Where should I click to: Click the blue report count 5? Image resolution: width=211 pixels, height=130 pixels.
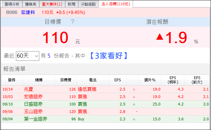point(49,56)
